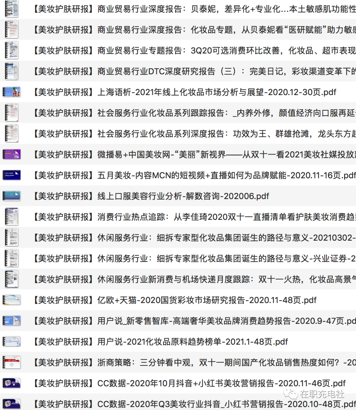Screen dimensions: 356x410
Task: Select the 内养外修 跟踪报告 file name
Action: coord(194,113)
